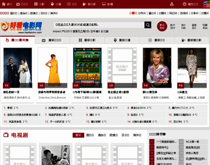This screenshot has width=210, height=165.
Task: Click the title 兔女狼之宿迷情
Action: pos(118,92)
